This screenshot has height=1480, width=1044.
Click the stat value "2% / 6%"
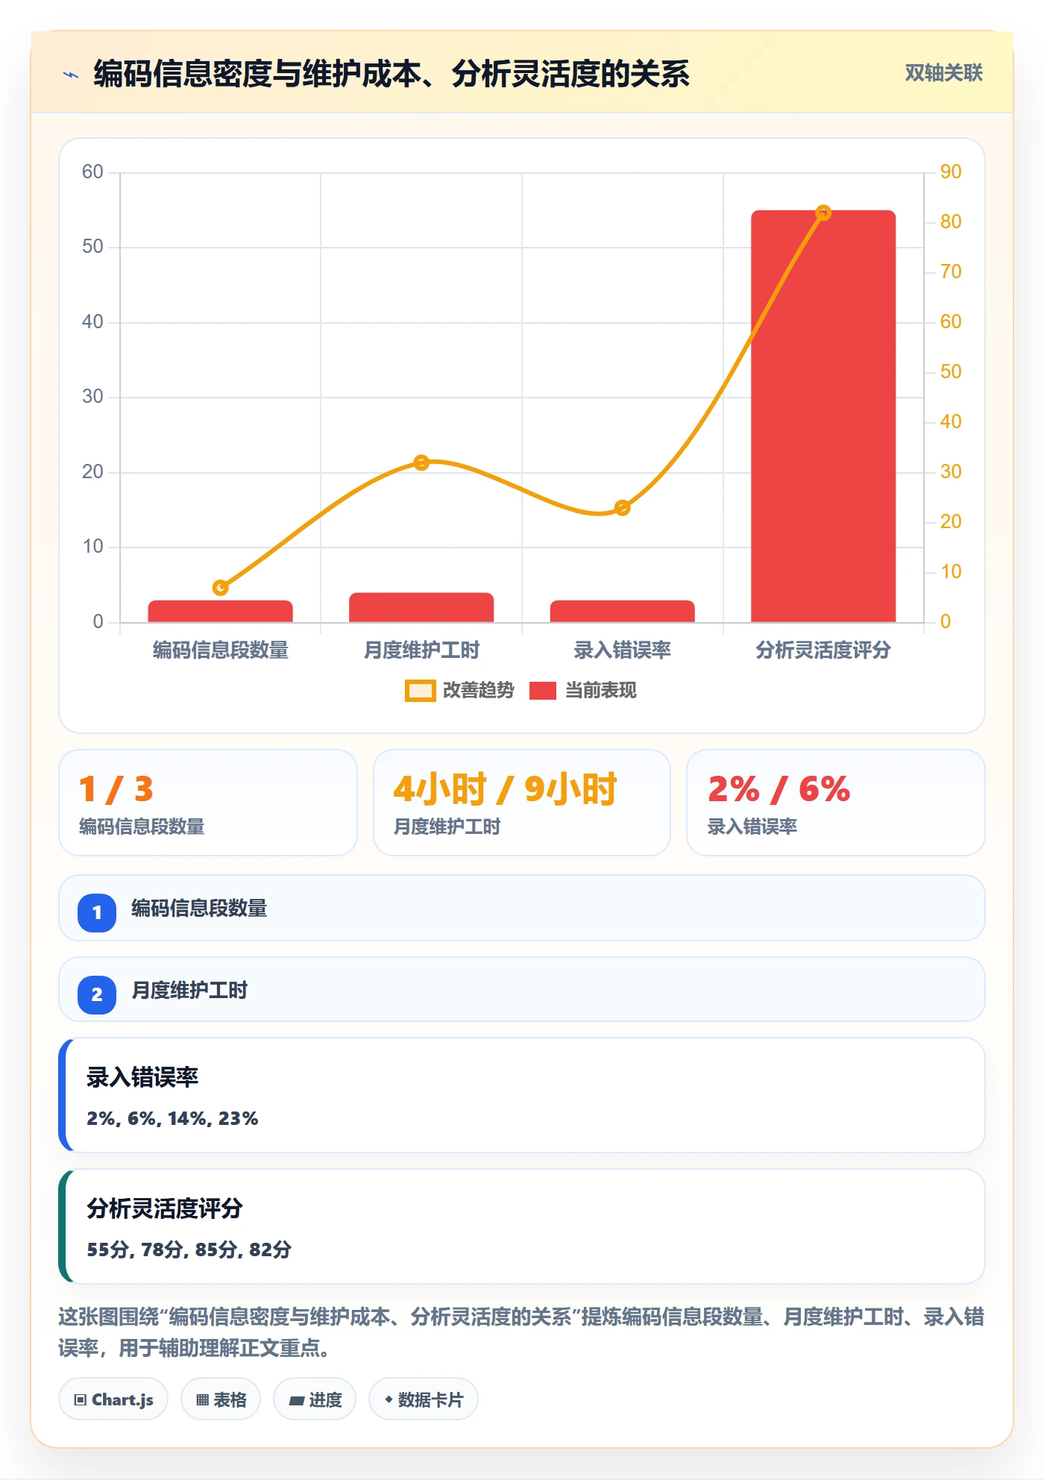click(779, 789)
